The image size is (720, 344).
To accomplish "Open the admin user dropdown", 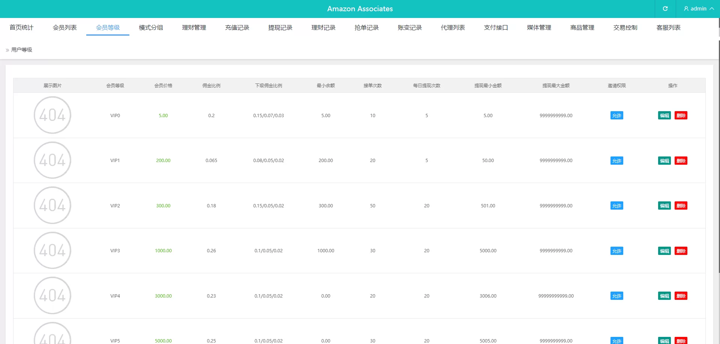I will tap(698, 9).
